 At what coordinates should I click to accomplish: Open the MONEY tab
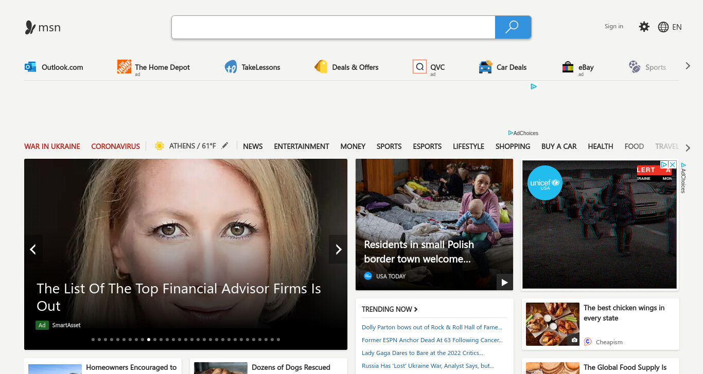353,146
